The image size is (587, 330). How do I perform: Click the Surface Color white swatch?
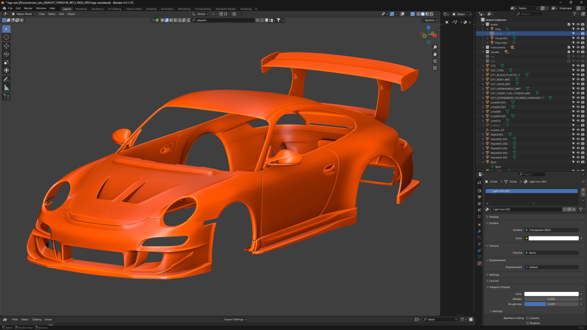tap(553, 238)
